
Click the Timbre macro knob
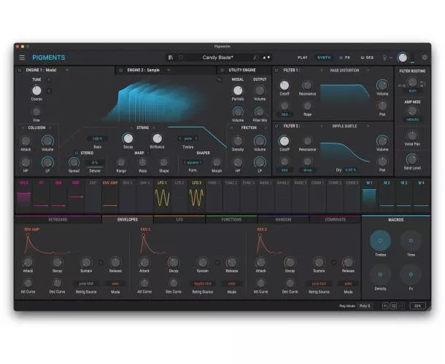(380, 240)
